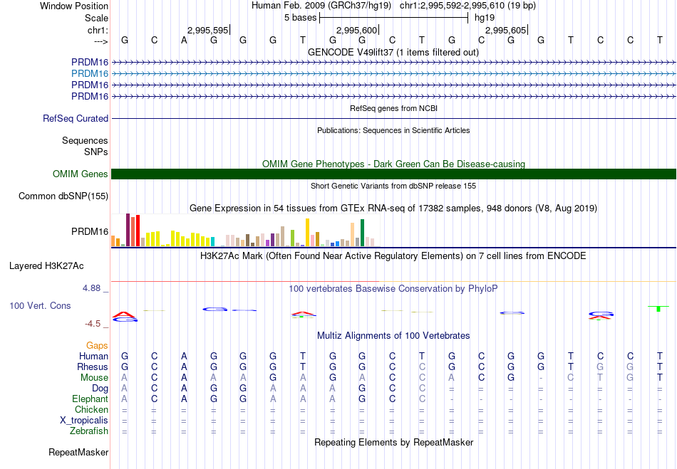Image resolution: width=677 pixels, height=469 pixels.
Task: Open 'Publications: Sequences in Scientific Articles' title
Action: point(393,130)
